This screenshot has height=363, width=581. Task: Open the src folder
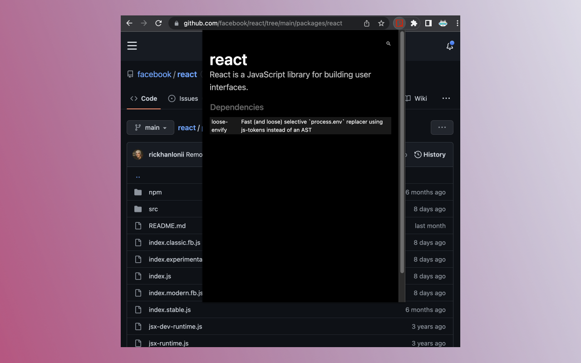(x=153, y=209)
